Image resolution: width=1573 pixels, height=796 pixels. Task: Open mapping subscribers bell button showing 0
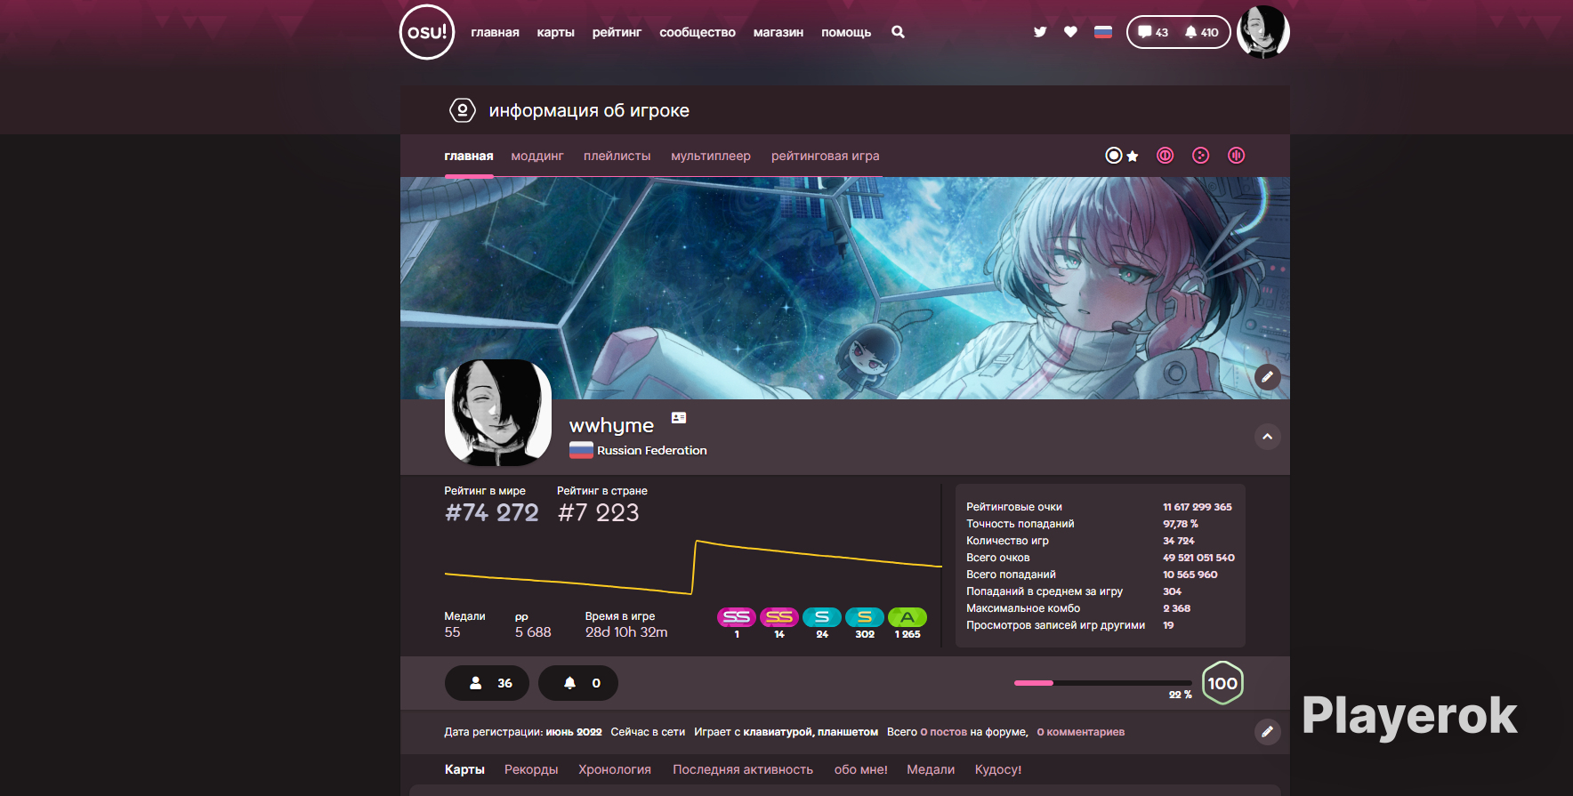tap(578, 683)
